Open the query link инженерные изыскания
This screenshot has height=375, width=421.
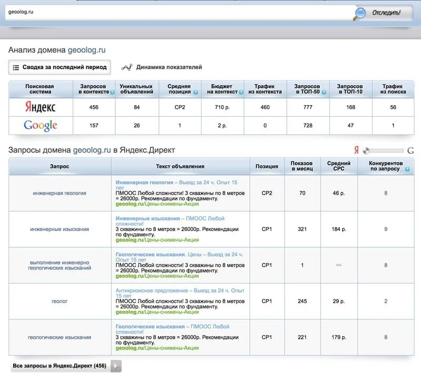pyautogui.click(x=59, y=229)
